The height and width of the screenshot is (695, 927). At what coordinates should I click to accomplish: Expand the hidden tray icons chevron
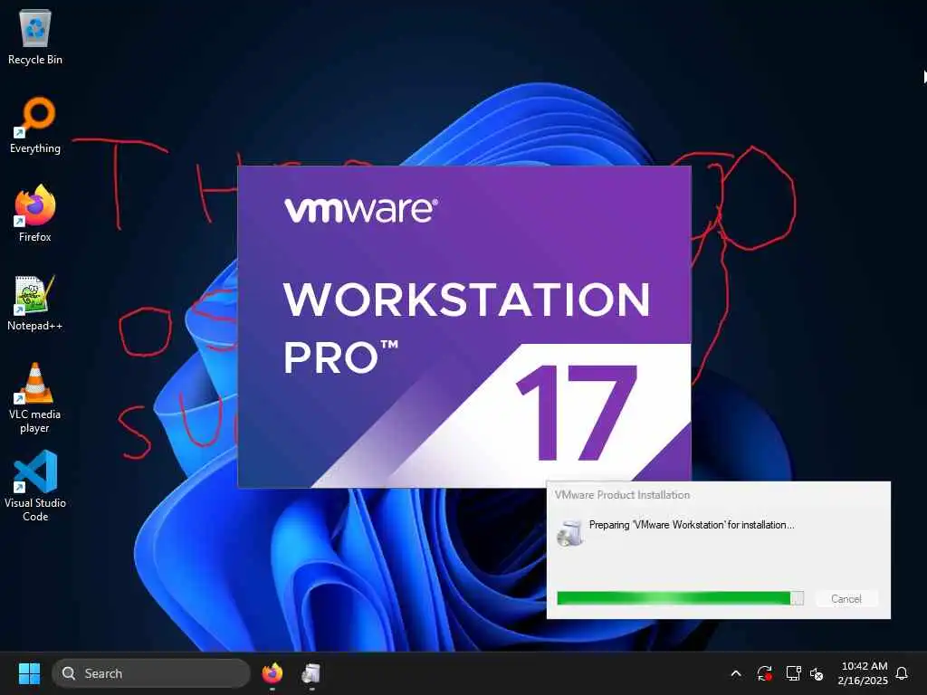click(x=736, y=673)
